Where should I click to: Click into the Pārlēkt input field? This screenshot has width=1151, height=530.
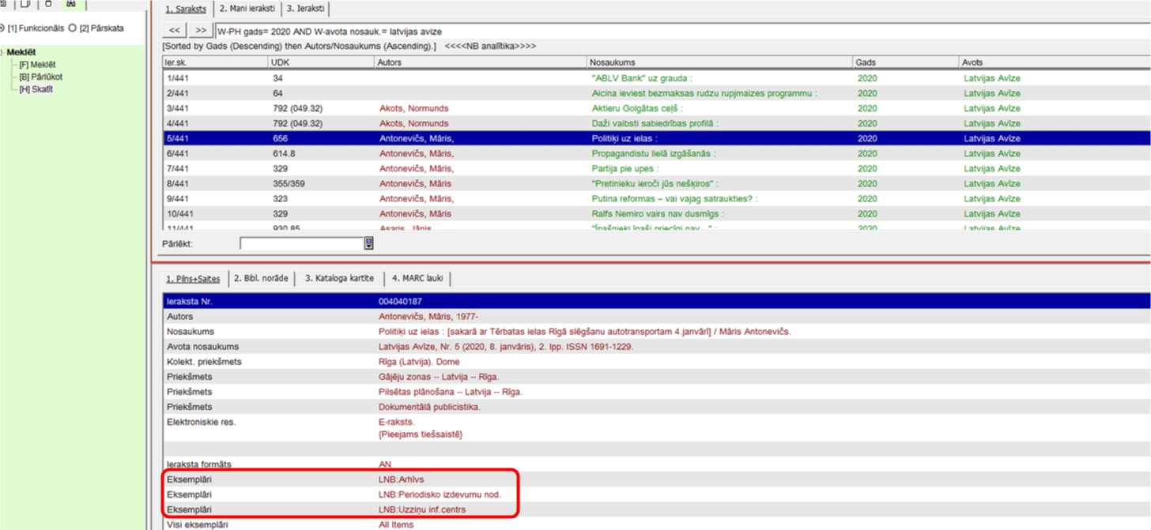pos(301,244)
